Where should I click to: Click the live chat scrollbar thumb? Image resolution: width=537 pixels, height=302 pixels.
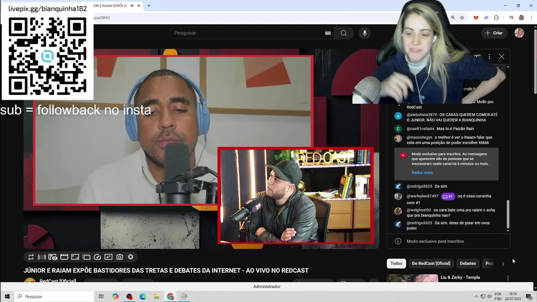click(508, 213)
